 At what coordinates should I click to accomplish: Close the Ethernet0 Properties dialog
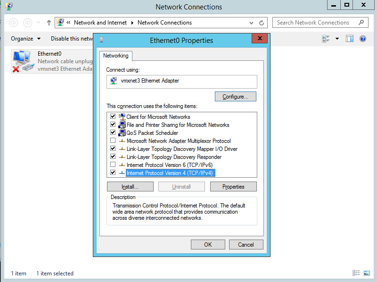point(260,38)
